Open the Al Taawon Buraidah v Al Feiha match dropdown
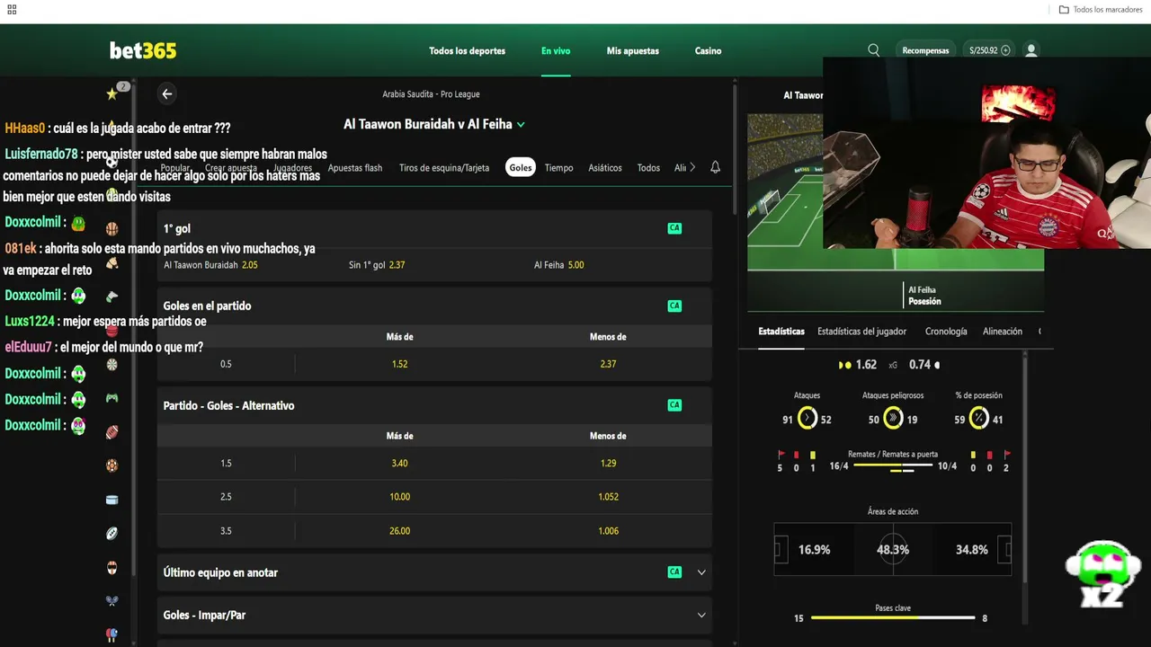Image resolution: width=1151 pixels, height=647 pixels. pyautogui.click(x=434, y=124)
